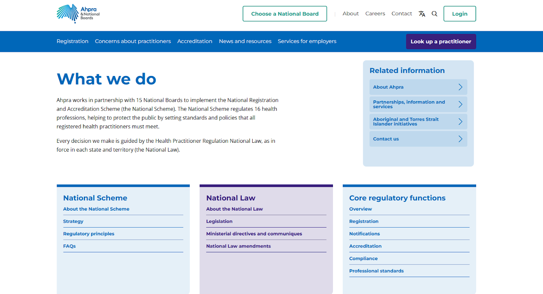Open Partnerships, information and services link
This screenshot has height=294, width=543.
[x=418, y=104]
